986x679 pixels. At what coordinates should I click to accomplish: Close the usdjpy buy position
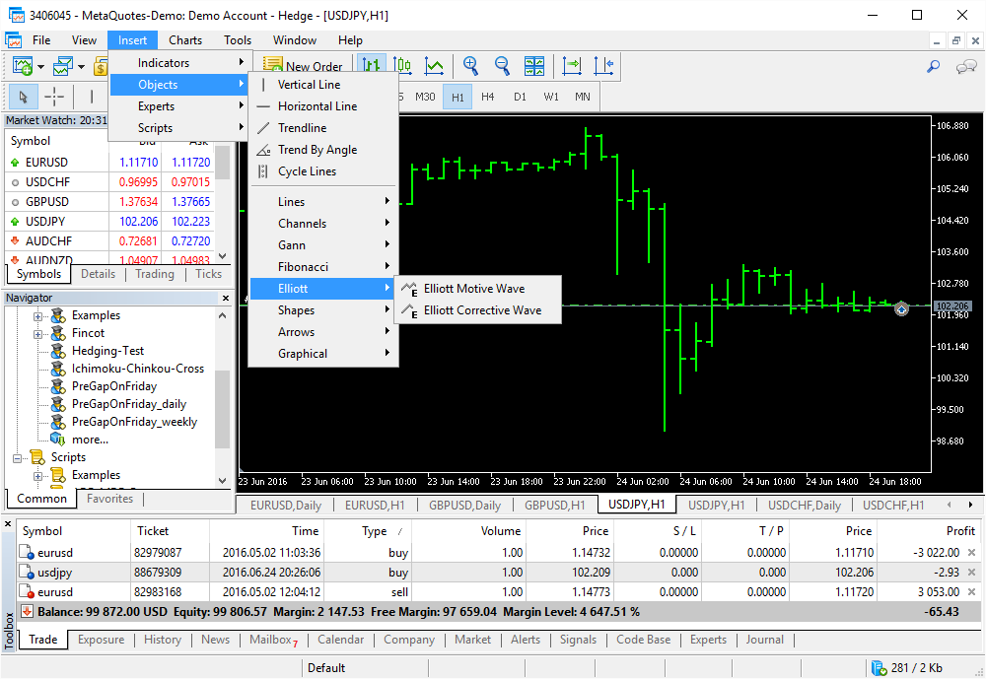(971, 573)
